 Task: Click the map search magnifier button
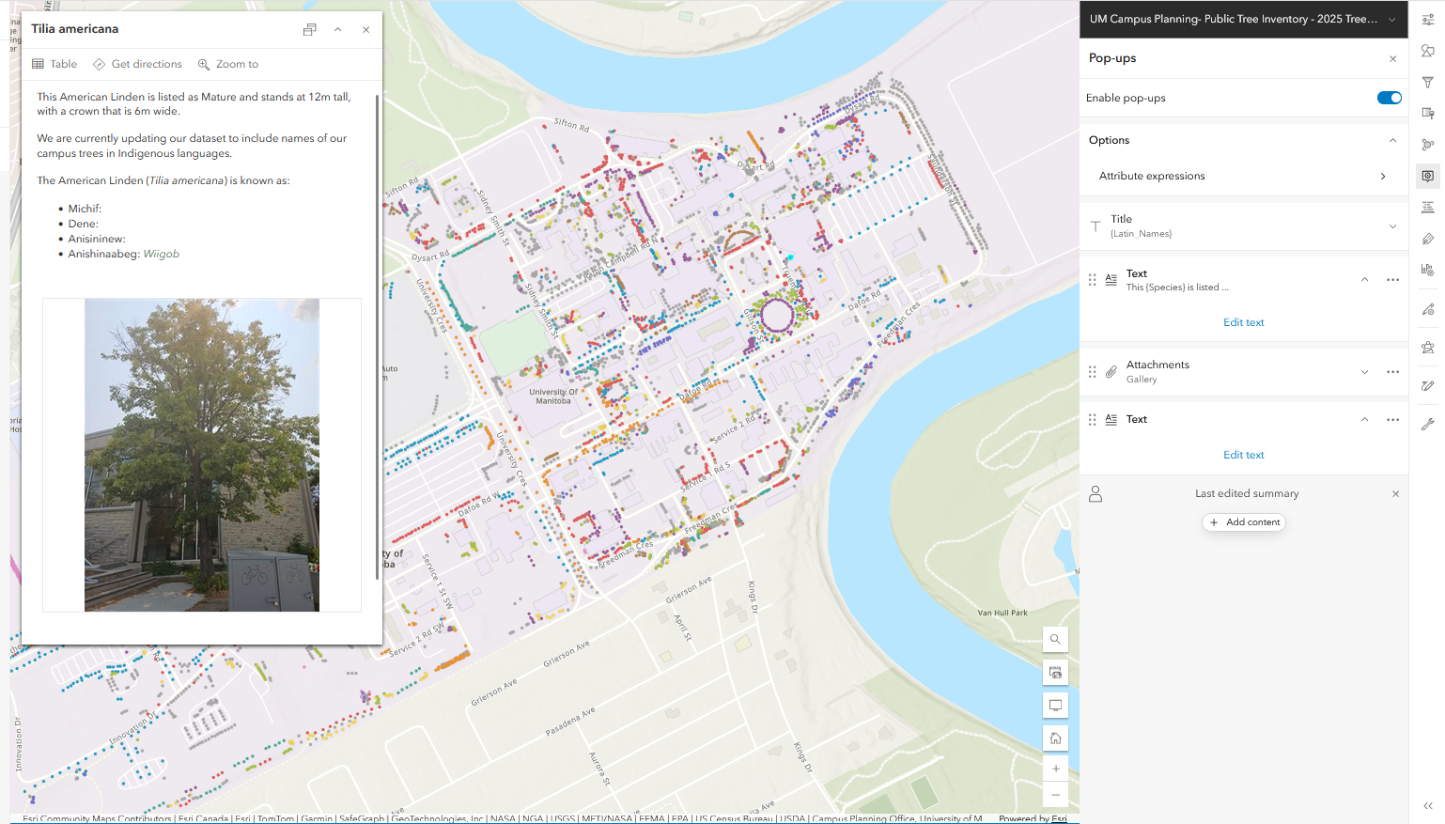tap(1055, 639)
